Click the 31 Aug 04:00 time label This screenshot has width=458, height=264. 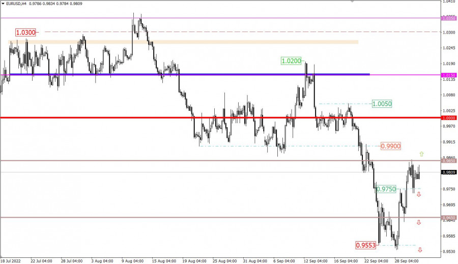[255, 261]
